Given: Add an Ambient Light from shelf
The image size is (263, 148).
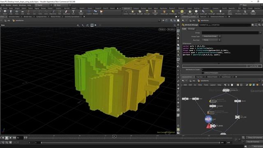Looking at the screenshot, I should tap(220, 12).
